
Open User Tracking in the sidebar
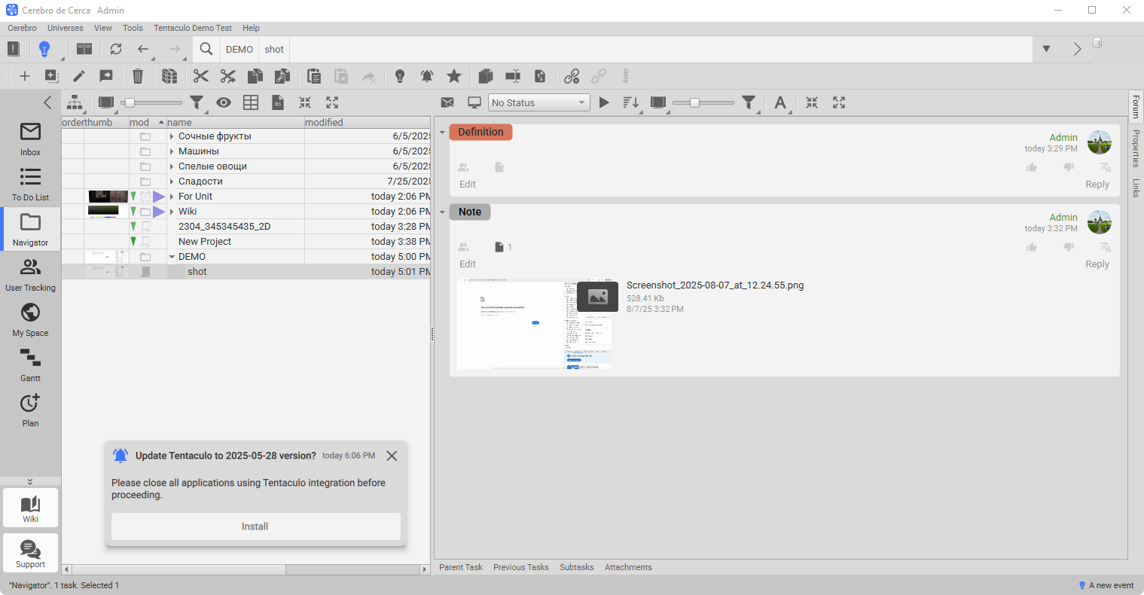[30, 273]
